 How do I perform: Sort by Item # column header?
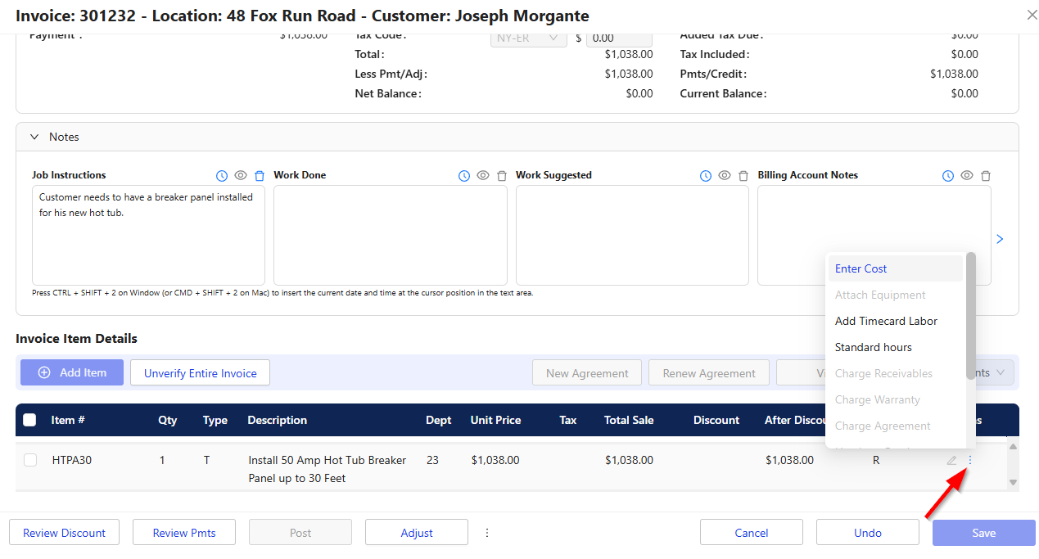[x=68, y=420]
